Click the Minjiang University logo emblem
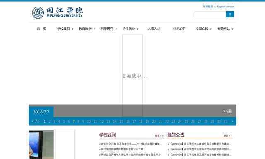The width and height of the screenshot is (265, 159). [38, 13]
